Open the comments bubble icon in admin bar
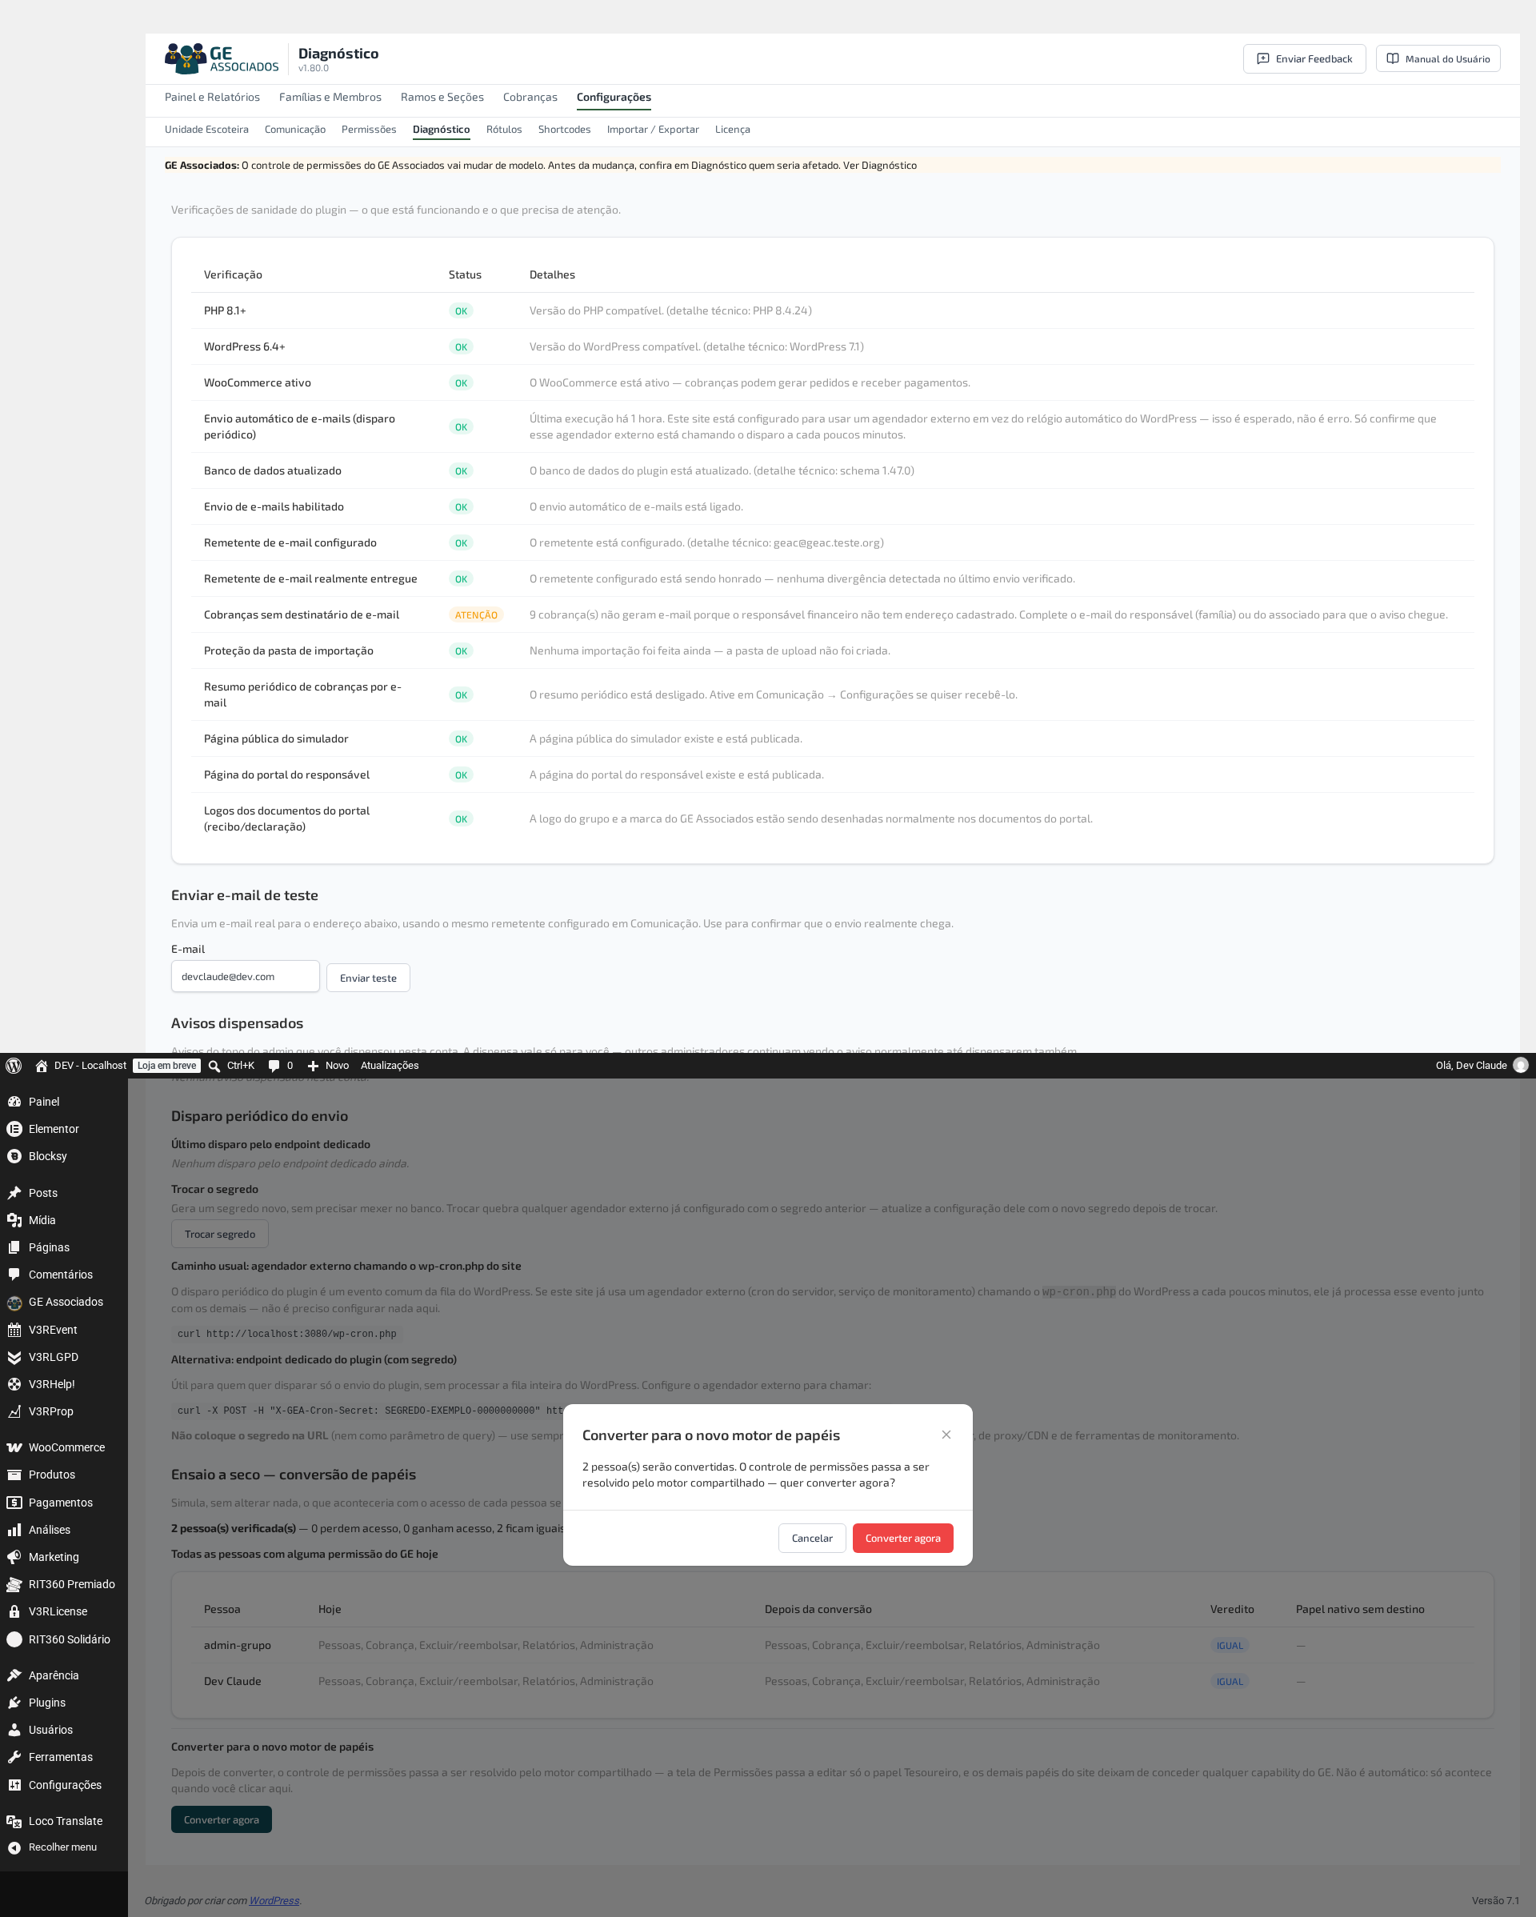The image size is (1536, 1917). (x=274, y=1065)
